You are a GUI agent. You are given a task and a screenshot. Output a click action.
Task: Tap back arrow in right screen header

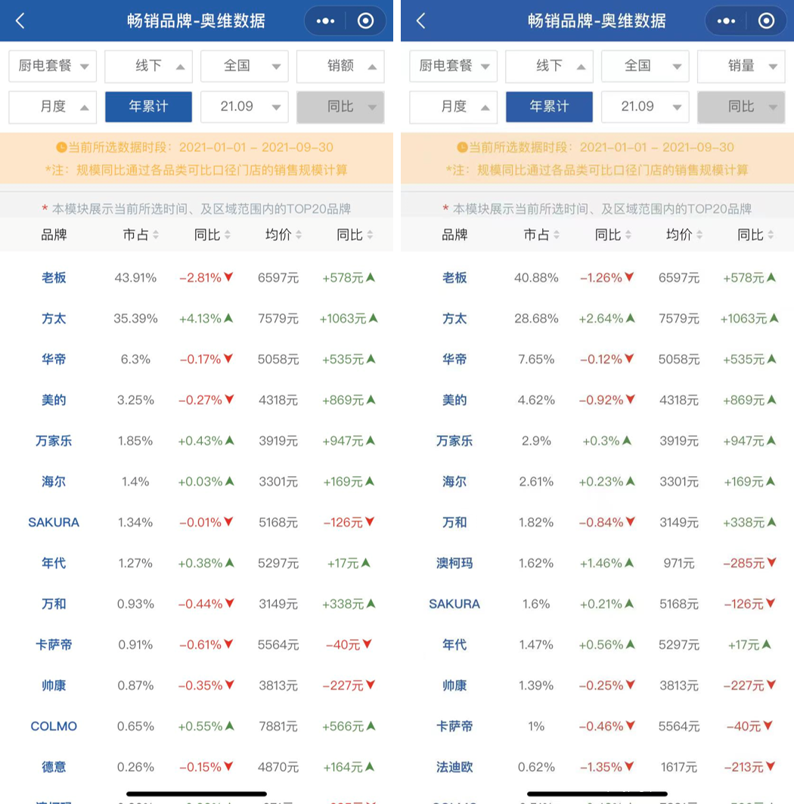click(x=421, y=21)
